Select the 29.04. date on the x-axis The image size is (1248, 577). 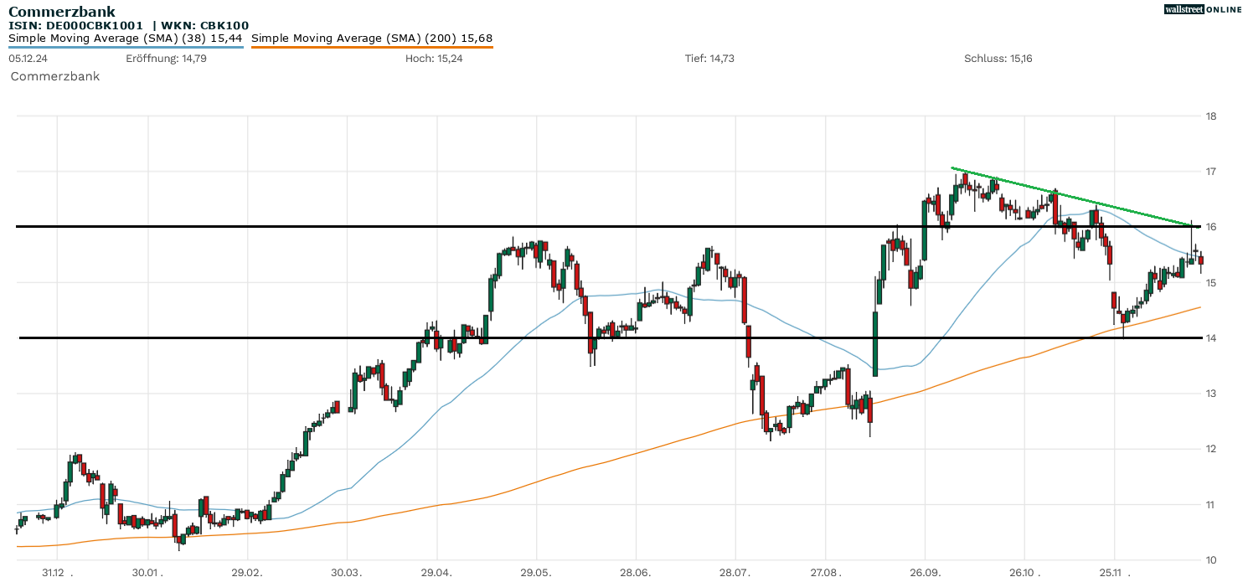point(436,573)
